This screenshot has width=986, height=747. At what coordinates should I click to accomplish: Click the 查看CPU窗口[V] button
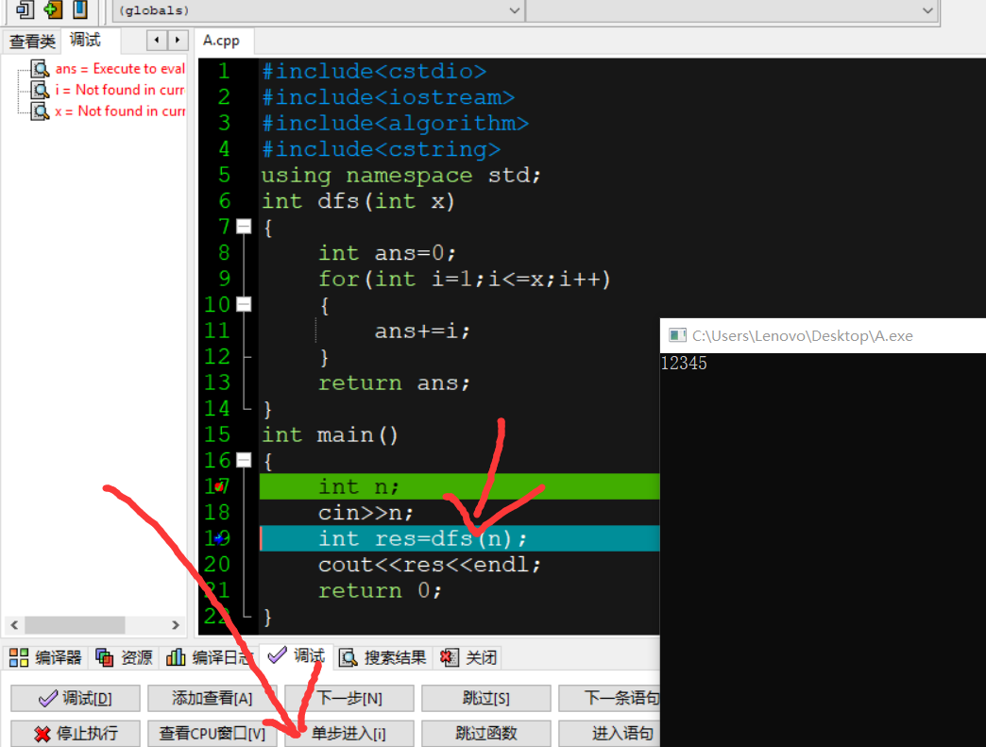coord(212,733)
